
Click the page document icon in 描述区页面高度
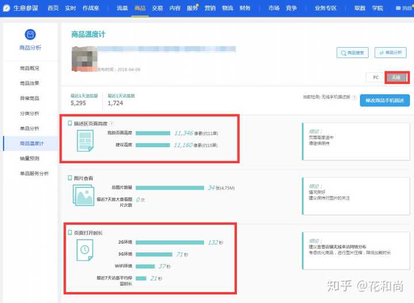(x=85, y=141)
